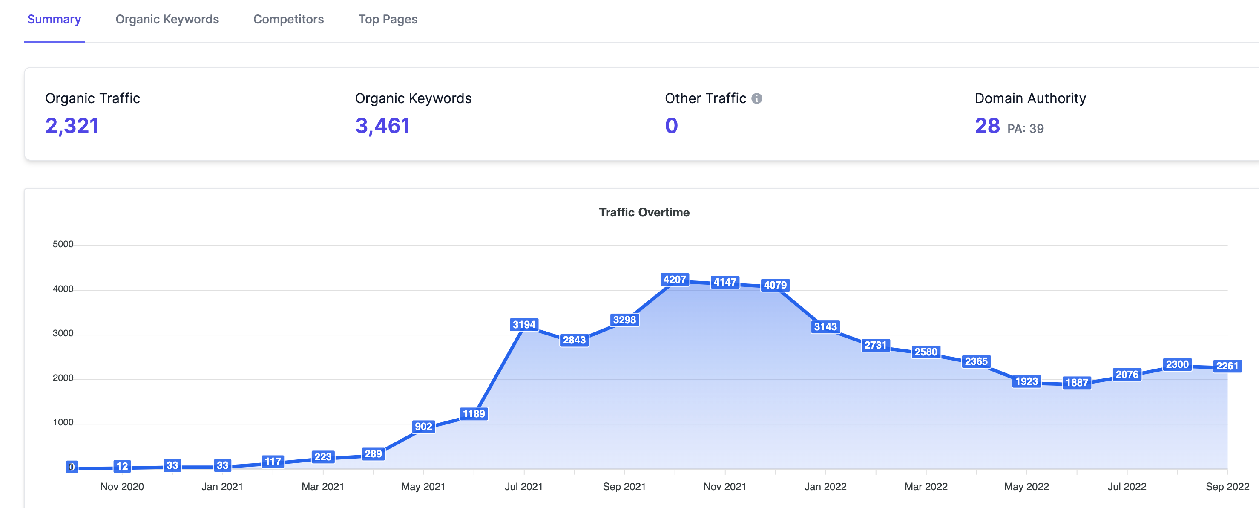
Task: Click the Jul 2021 axis label
Action: (524, 487)
